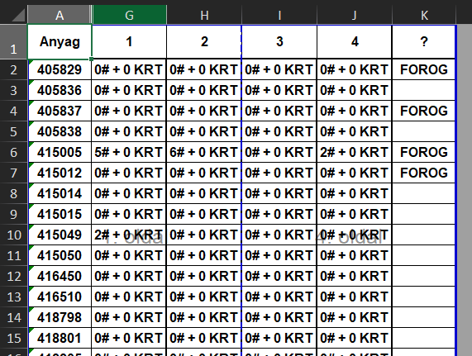
Task: Select cell with value 416510
Action: [x=60, y=297]
